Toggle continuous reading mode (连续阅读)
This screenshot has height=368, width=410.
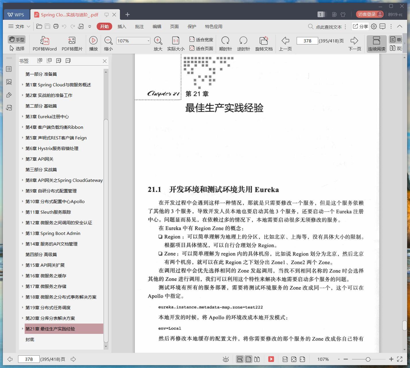(376, 44)
